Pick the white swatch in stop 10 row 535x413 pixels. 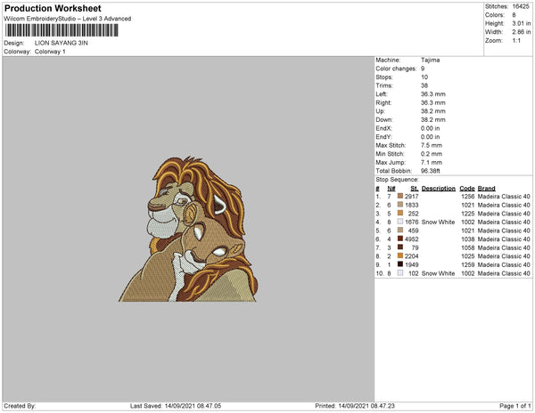[400, 272]
